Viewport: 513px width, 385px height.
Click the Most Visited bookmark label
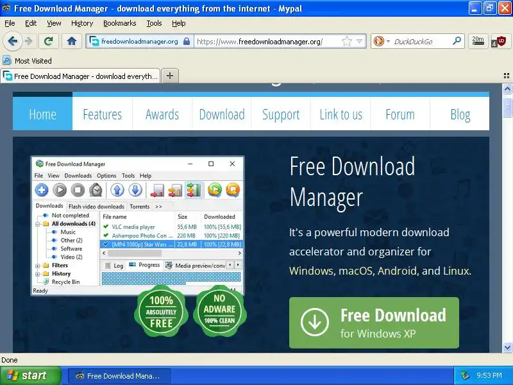pyautogui.click(x=33, y=61)
